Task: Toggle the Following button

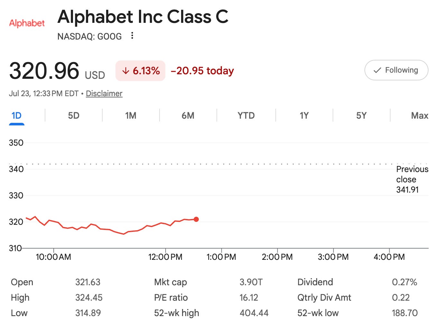Action: [396, 70]
